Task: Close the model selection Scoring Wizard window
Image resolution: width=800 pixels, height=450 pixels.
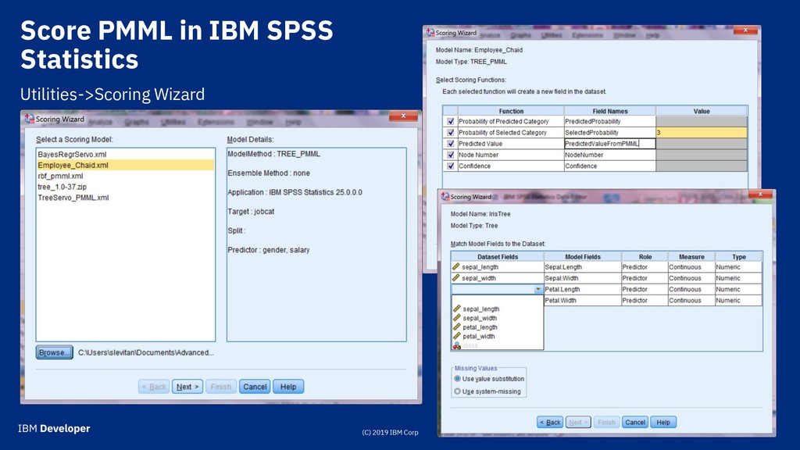Action: tap(403, 116)
